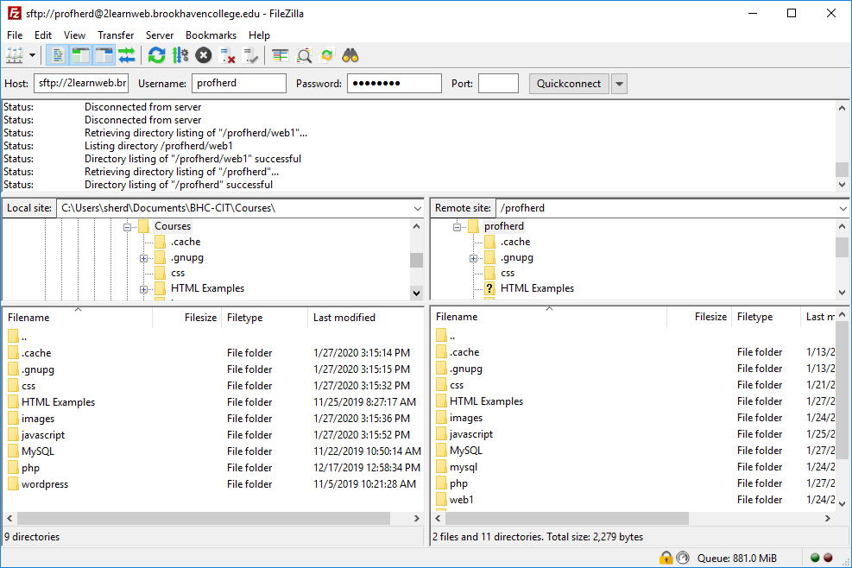This screenshot has width=852, height=568.
Task: Collapse the remote profherd tree node
Action: click(x=457, y=227)
